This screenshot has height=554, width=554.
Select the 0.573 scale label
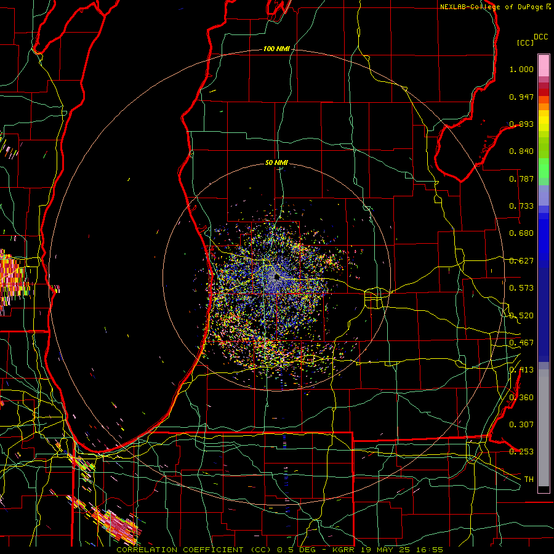click(x=521, y=288)
